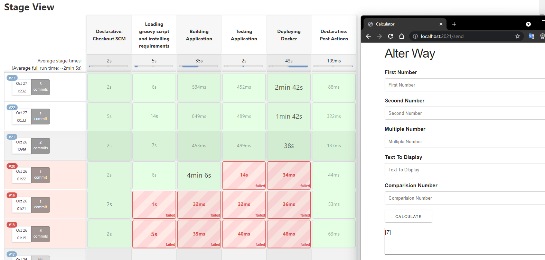
Task: Select the Calculator browser tab
Action: (x=405, y=24)
